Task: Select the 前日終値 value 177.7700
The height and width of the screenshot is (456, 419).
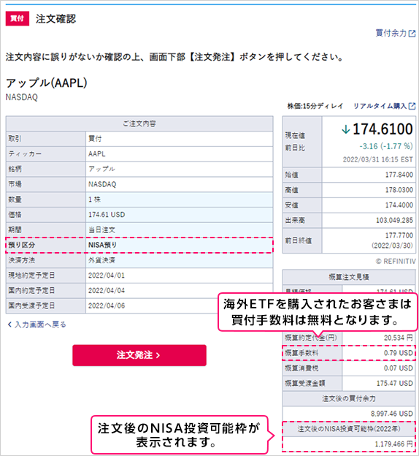Action: point(399,235)
